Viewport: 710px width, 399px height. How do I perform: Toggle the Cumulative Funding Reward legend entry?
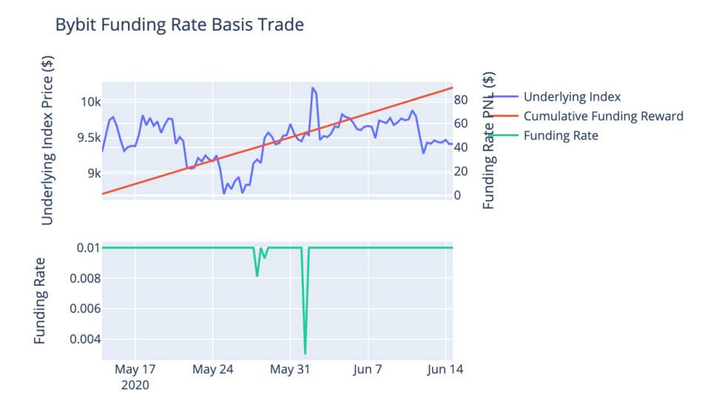(603, 116)
